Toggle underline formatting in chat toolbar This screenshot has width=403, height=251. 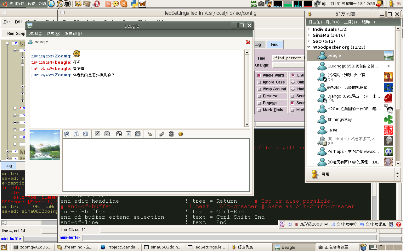click(x=85, y=134)
